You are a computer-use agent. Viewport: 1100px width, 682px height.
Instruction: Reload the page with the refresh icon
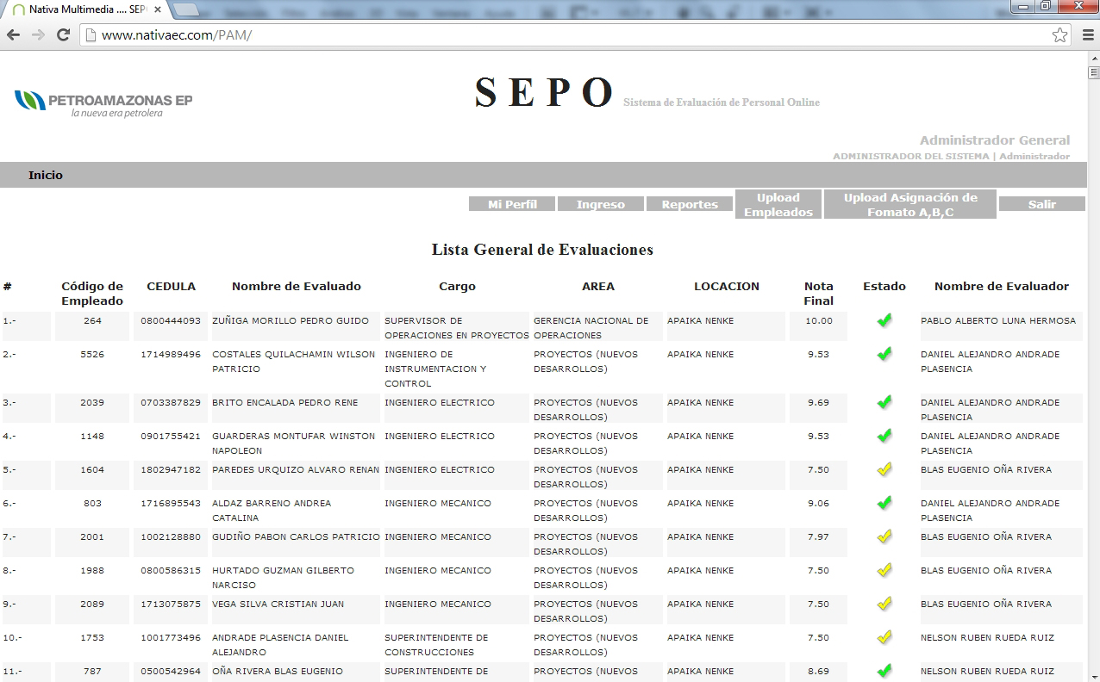point(63,35)
